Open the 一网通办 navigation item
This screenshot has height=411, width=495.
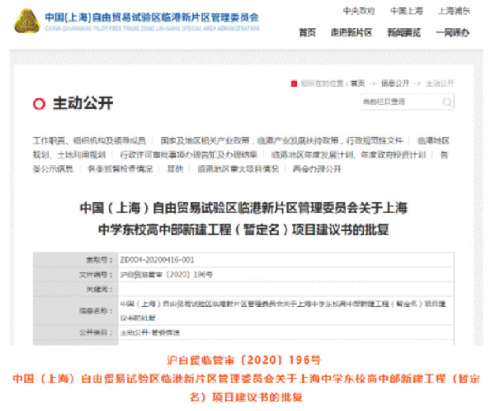pyautogui.click(x=453, y=32)
